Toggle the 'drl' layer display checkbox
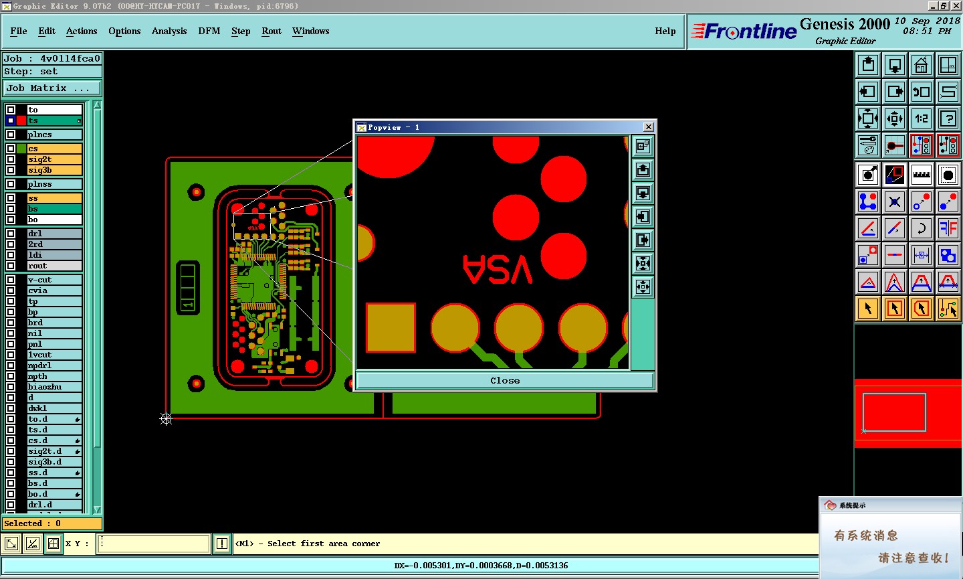 tap(11, 234)
